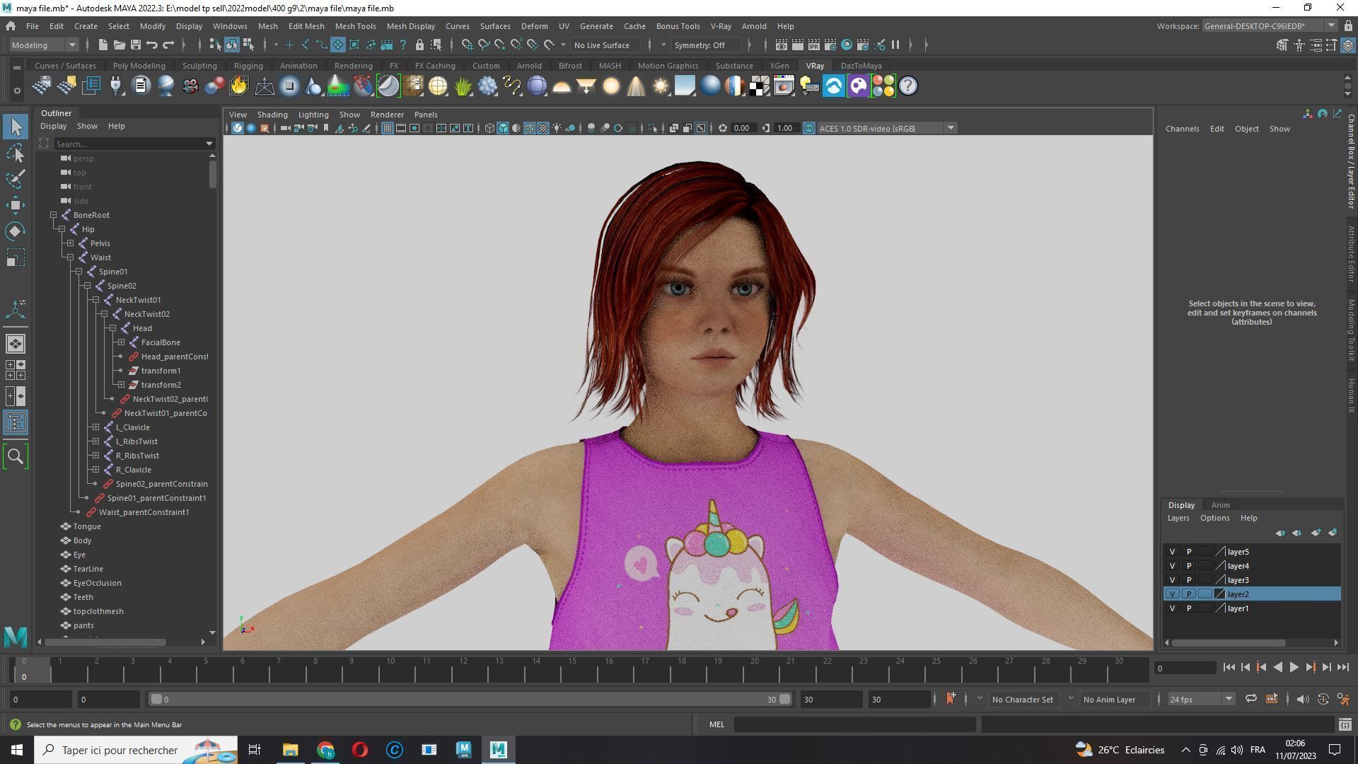Open the Workspace selector dropdown

1270,26
